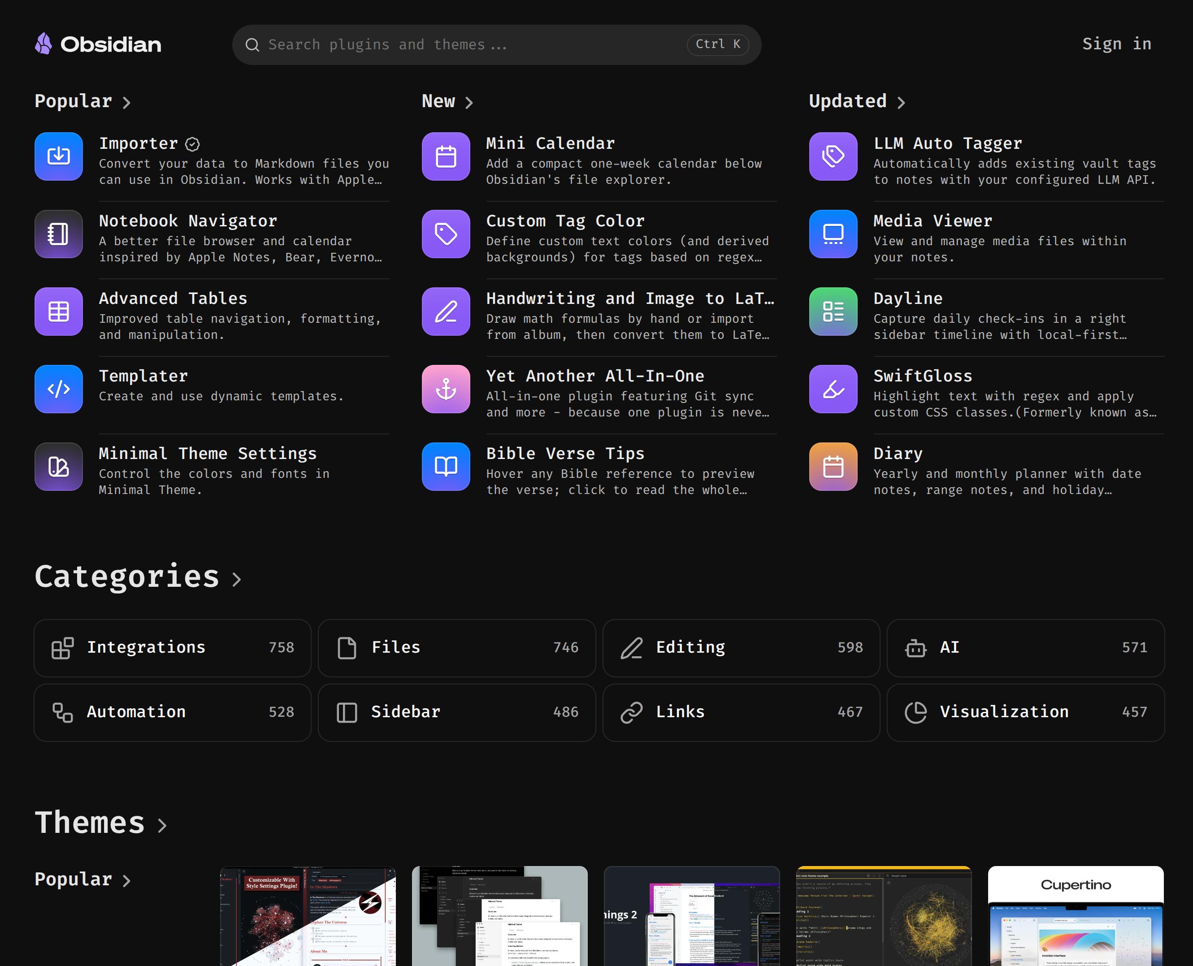Open the LLM Auto Tagger title
Image resolution: width=1193 pixels, height=966 pixels.
coord(948,143)
